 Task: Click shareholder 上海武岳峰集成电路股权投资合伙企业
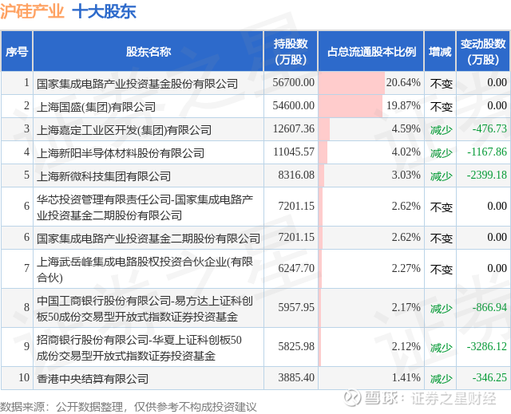click(145, 269)
